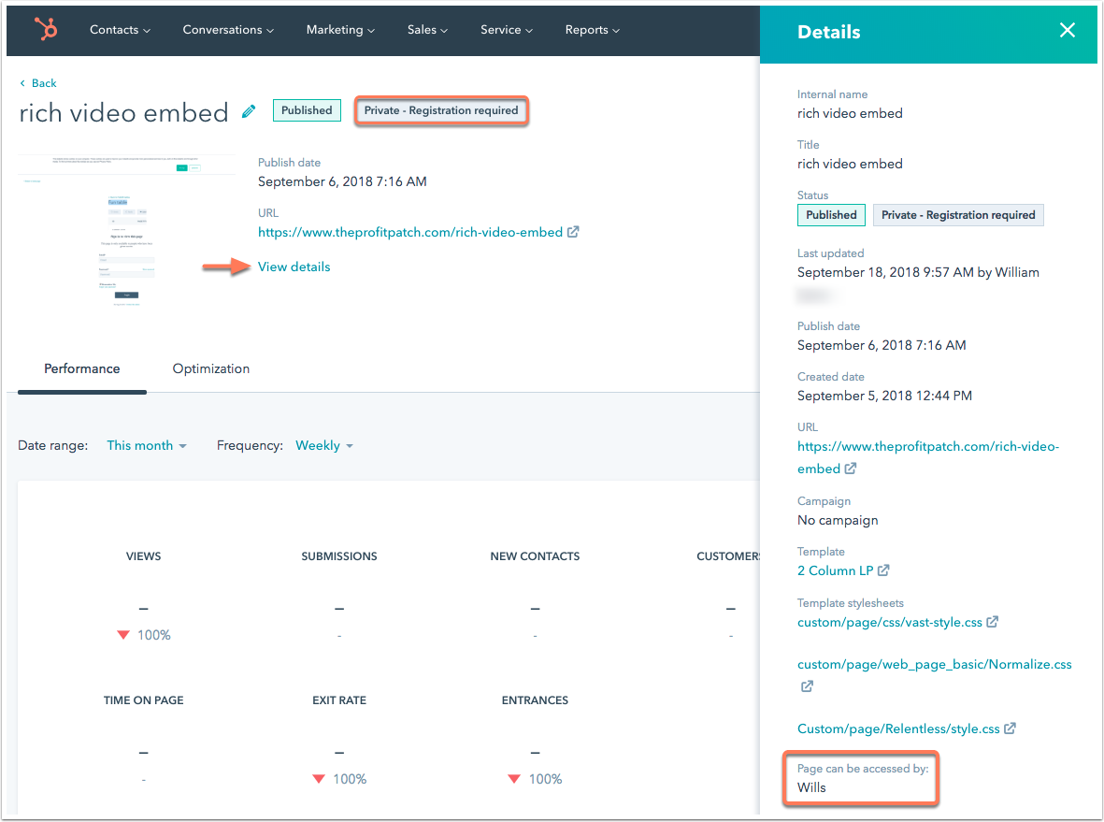Go back using the Back link
Screen dimensions: 1104x822
coord(38,83)
